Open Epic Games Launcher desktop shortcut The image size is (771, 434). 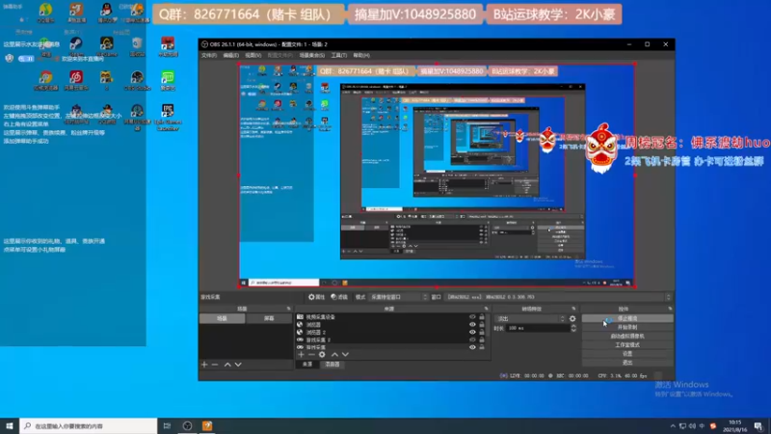coord(168,117)
